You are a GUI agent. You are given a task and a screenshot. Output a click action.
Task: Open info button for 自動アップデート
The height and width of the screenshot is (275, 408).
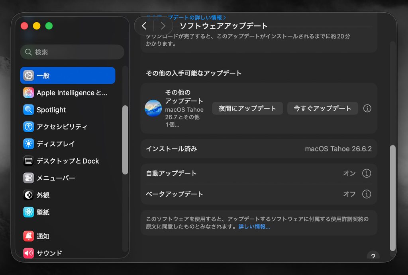tap(367, 173)
